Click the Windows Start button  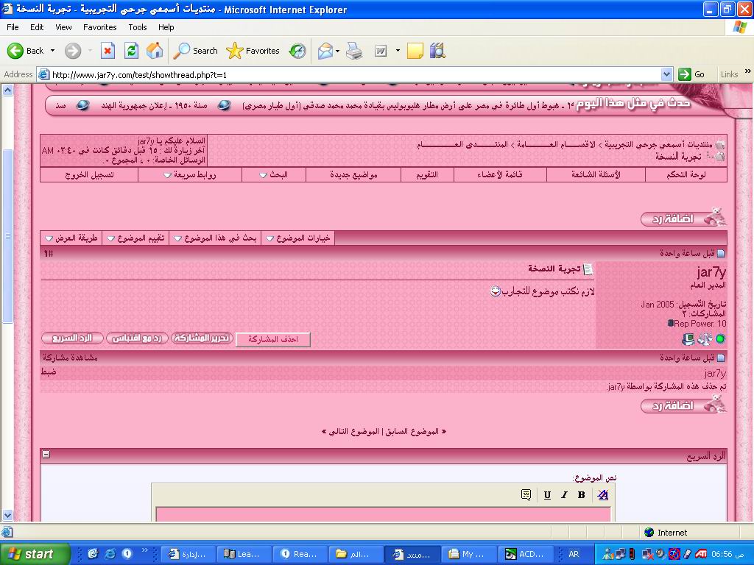click(x=35, y=554)
